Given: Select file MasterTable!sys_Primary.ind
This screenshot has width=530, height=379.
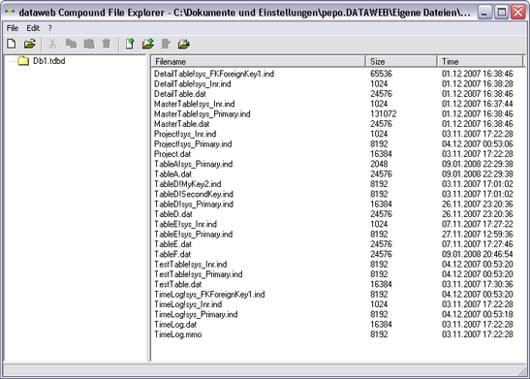Looking at the screenshot, I should click(203, 114).
